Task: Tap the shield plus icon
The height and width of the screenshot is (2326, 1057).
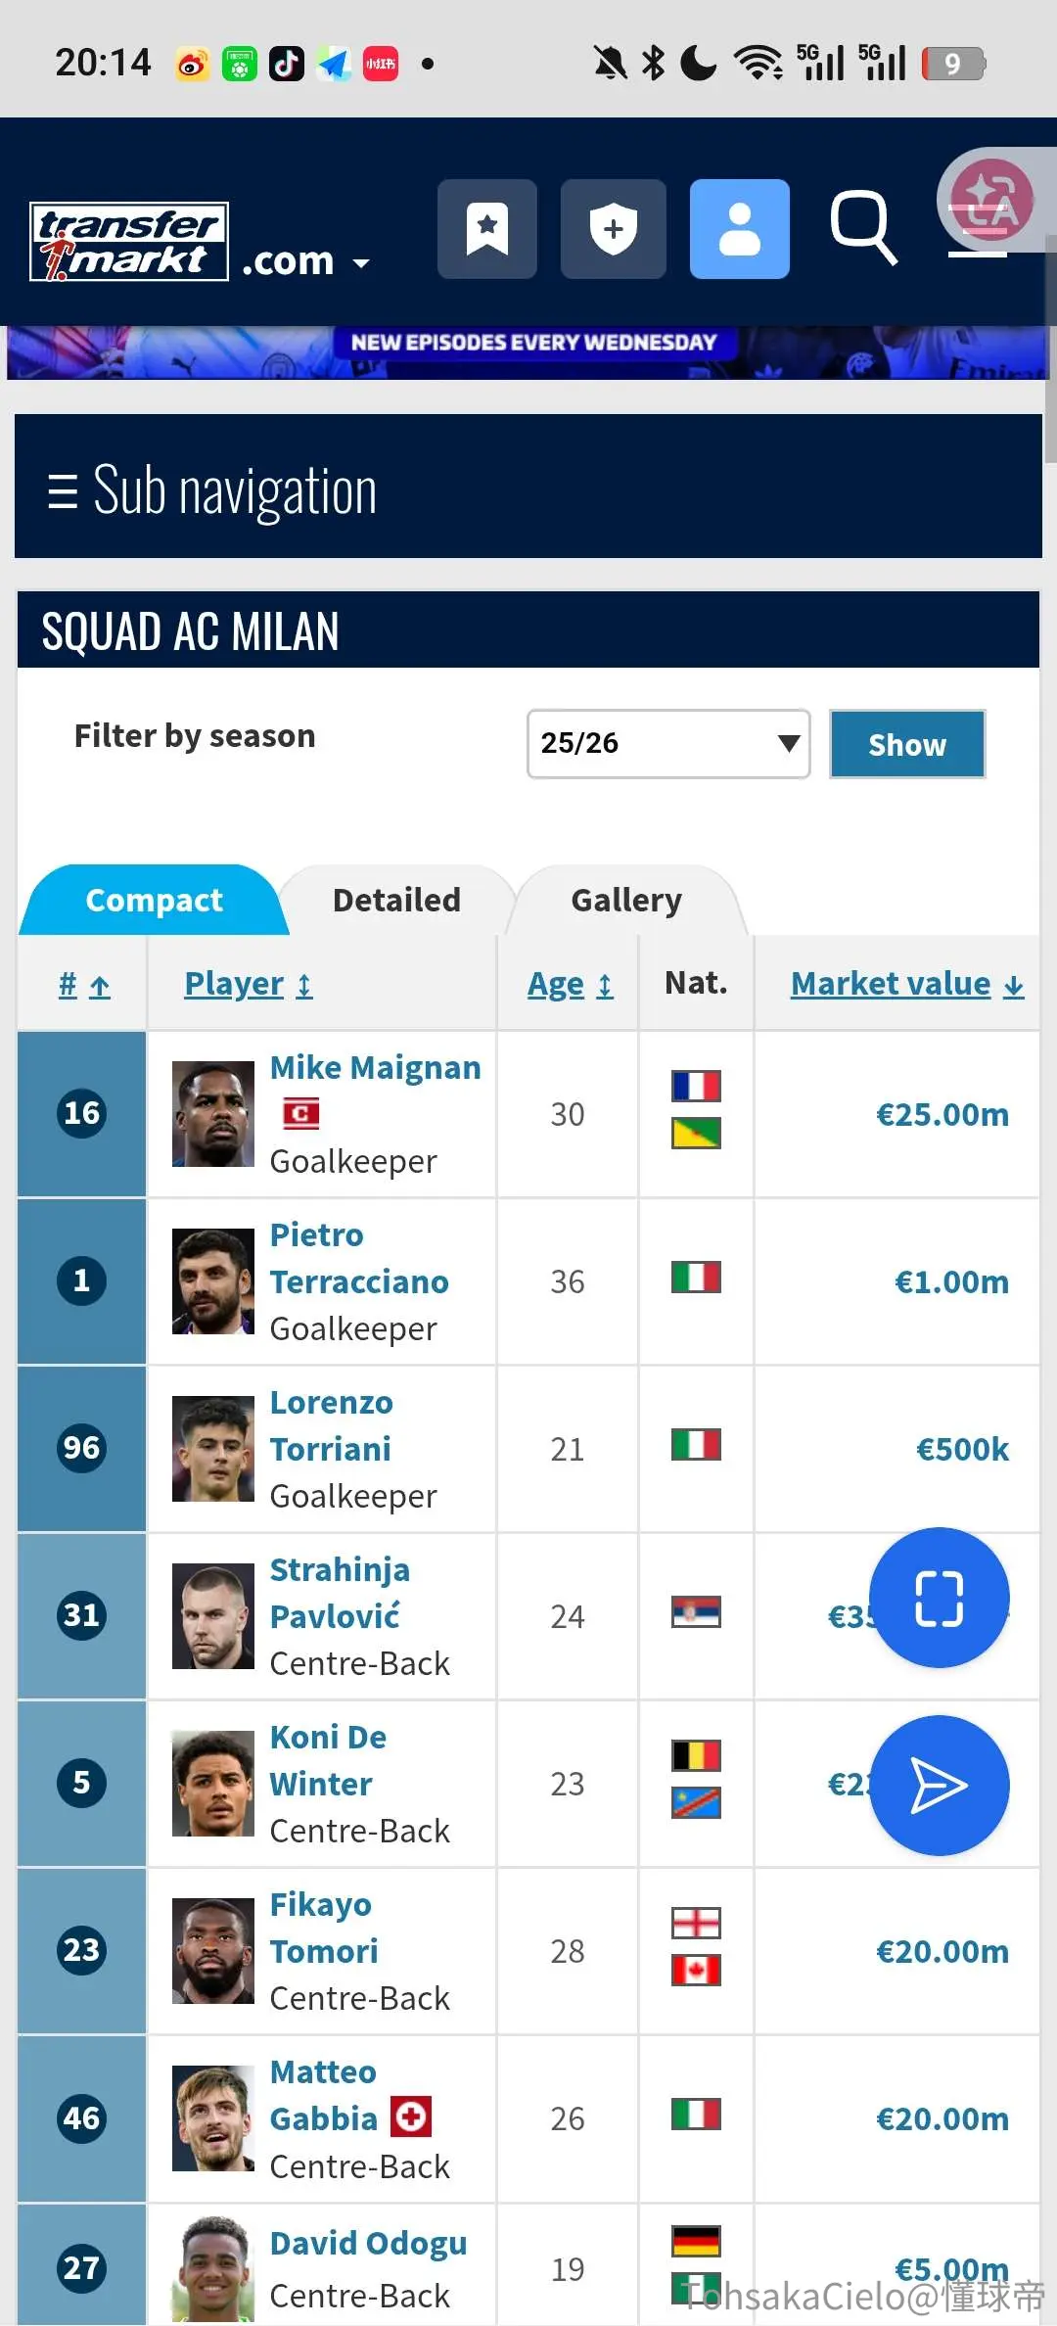Action: click(613, 229)
